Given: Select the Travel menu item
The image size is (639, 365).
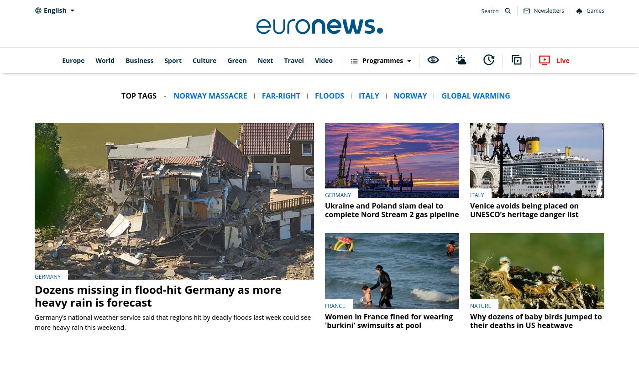Looking at the screenshot, I should (294, 61).
